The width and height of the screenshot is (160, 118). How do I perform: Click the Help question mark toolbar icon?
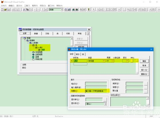[89, 10]
